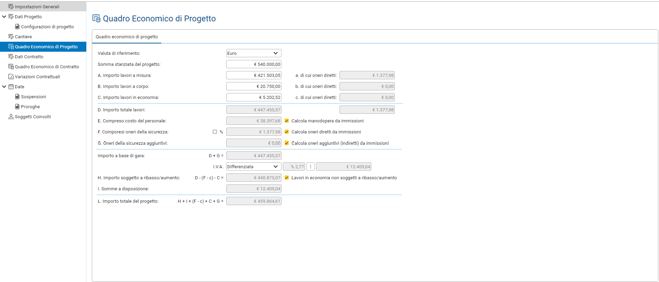The width and height of the screenshot is (659, 282).
Task: Disable Lavori in economia non soggetti checkbox
Action: point(287,178)
